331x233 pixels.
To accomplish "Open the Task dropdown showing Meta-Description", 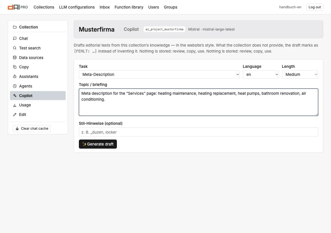I will click(160, 75).
